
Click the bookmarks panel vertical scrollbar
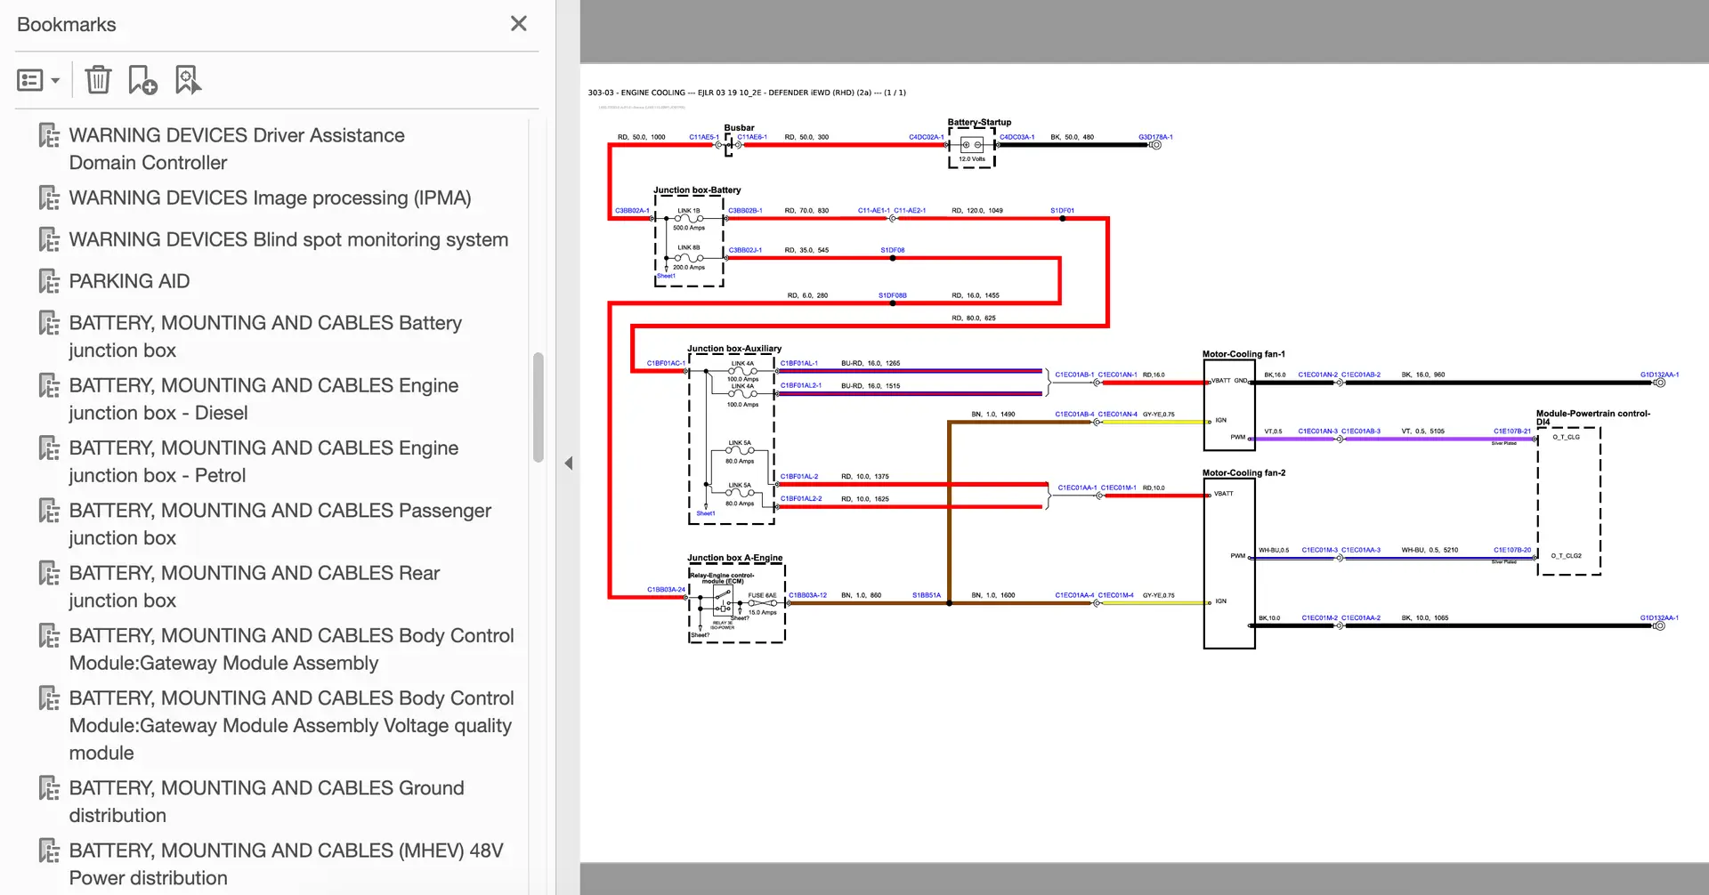click(x=538, y=407)
